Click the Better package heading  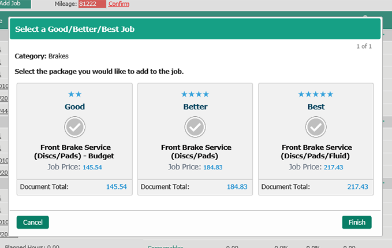tap(195, 107)
